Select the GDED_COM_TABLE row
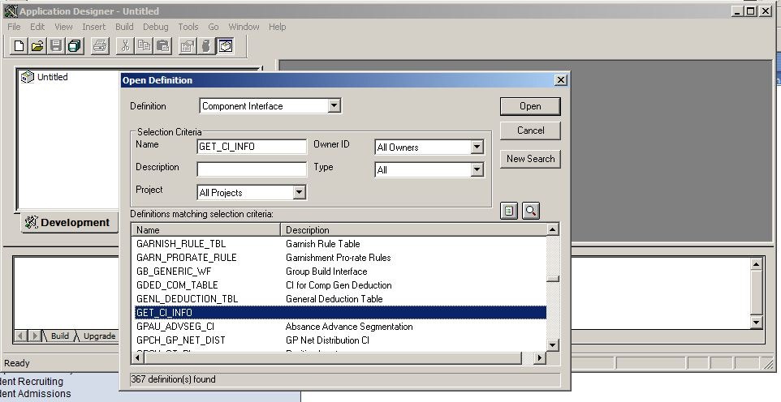Viewport: 781px width, 402px height. (x=340, y=285)
